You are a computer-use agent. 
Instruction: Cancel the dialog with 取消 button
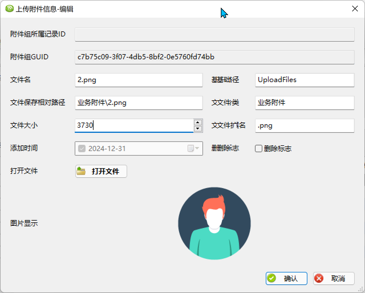334,278
